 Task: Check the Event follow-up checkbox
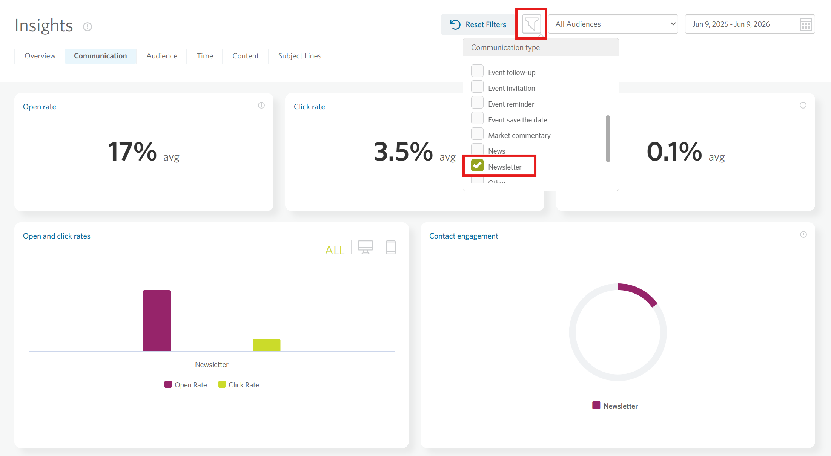point(477,71)
